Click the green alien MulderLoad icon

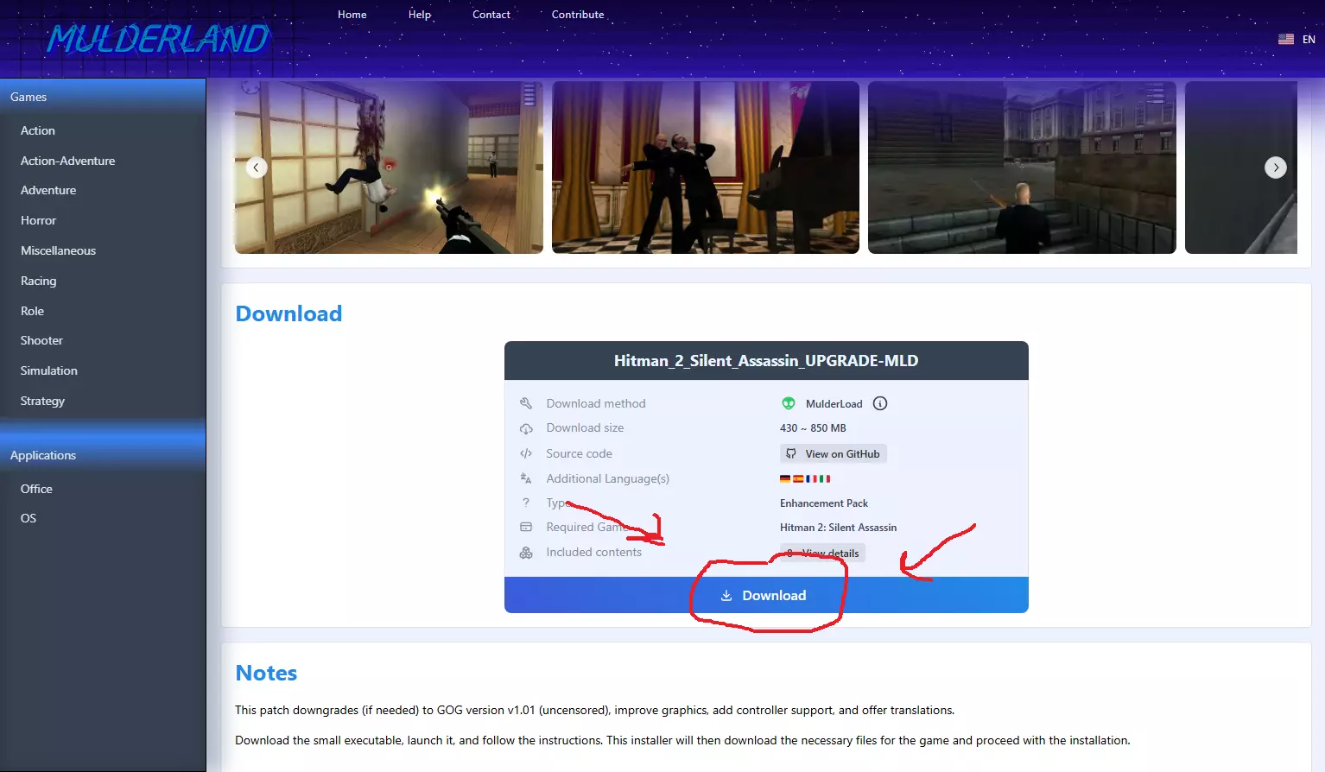coord(789,403)
